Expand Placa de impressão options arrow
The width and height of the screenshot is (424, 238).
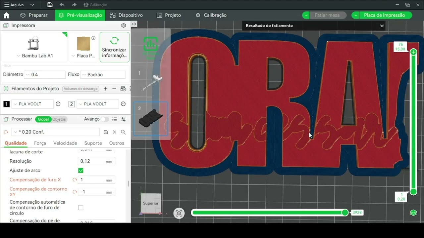pyautogui.click(x=355, y=15)
